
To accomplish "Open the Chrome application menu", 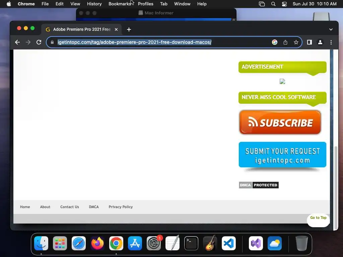I will (x=26, y=4).
